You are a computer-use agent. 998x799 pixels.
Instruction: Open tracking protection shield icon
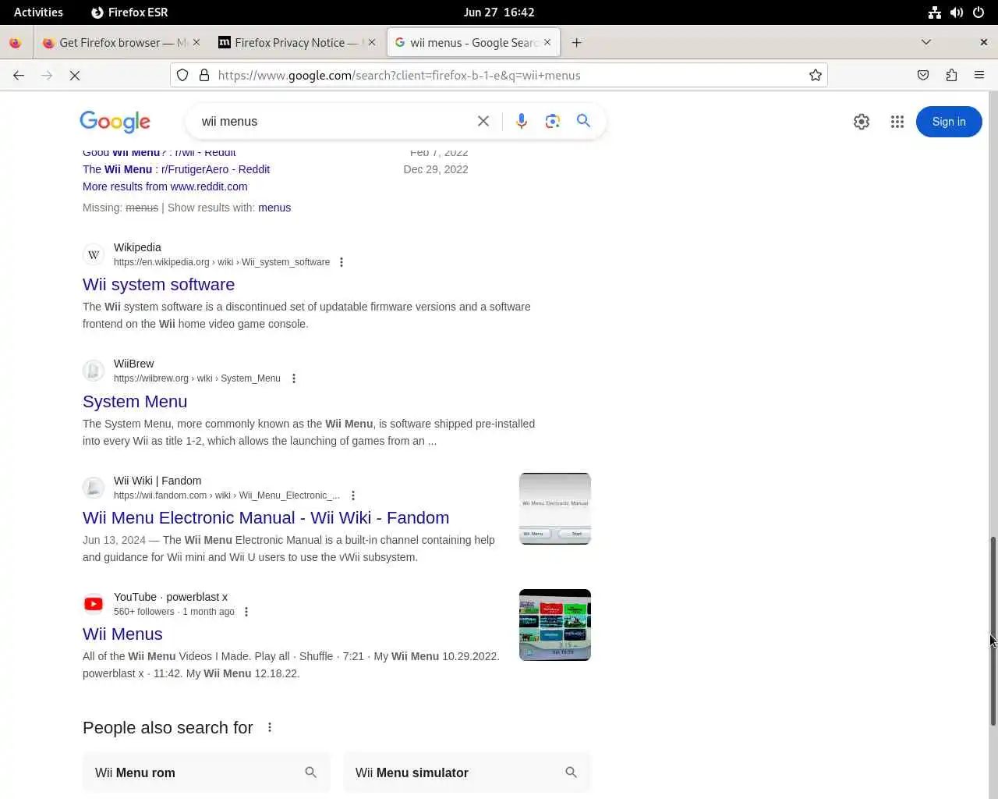182,75
